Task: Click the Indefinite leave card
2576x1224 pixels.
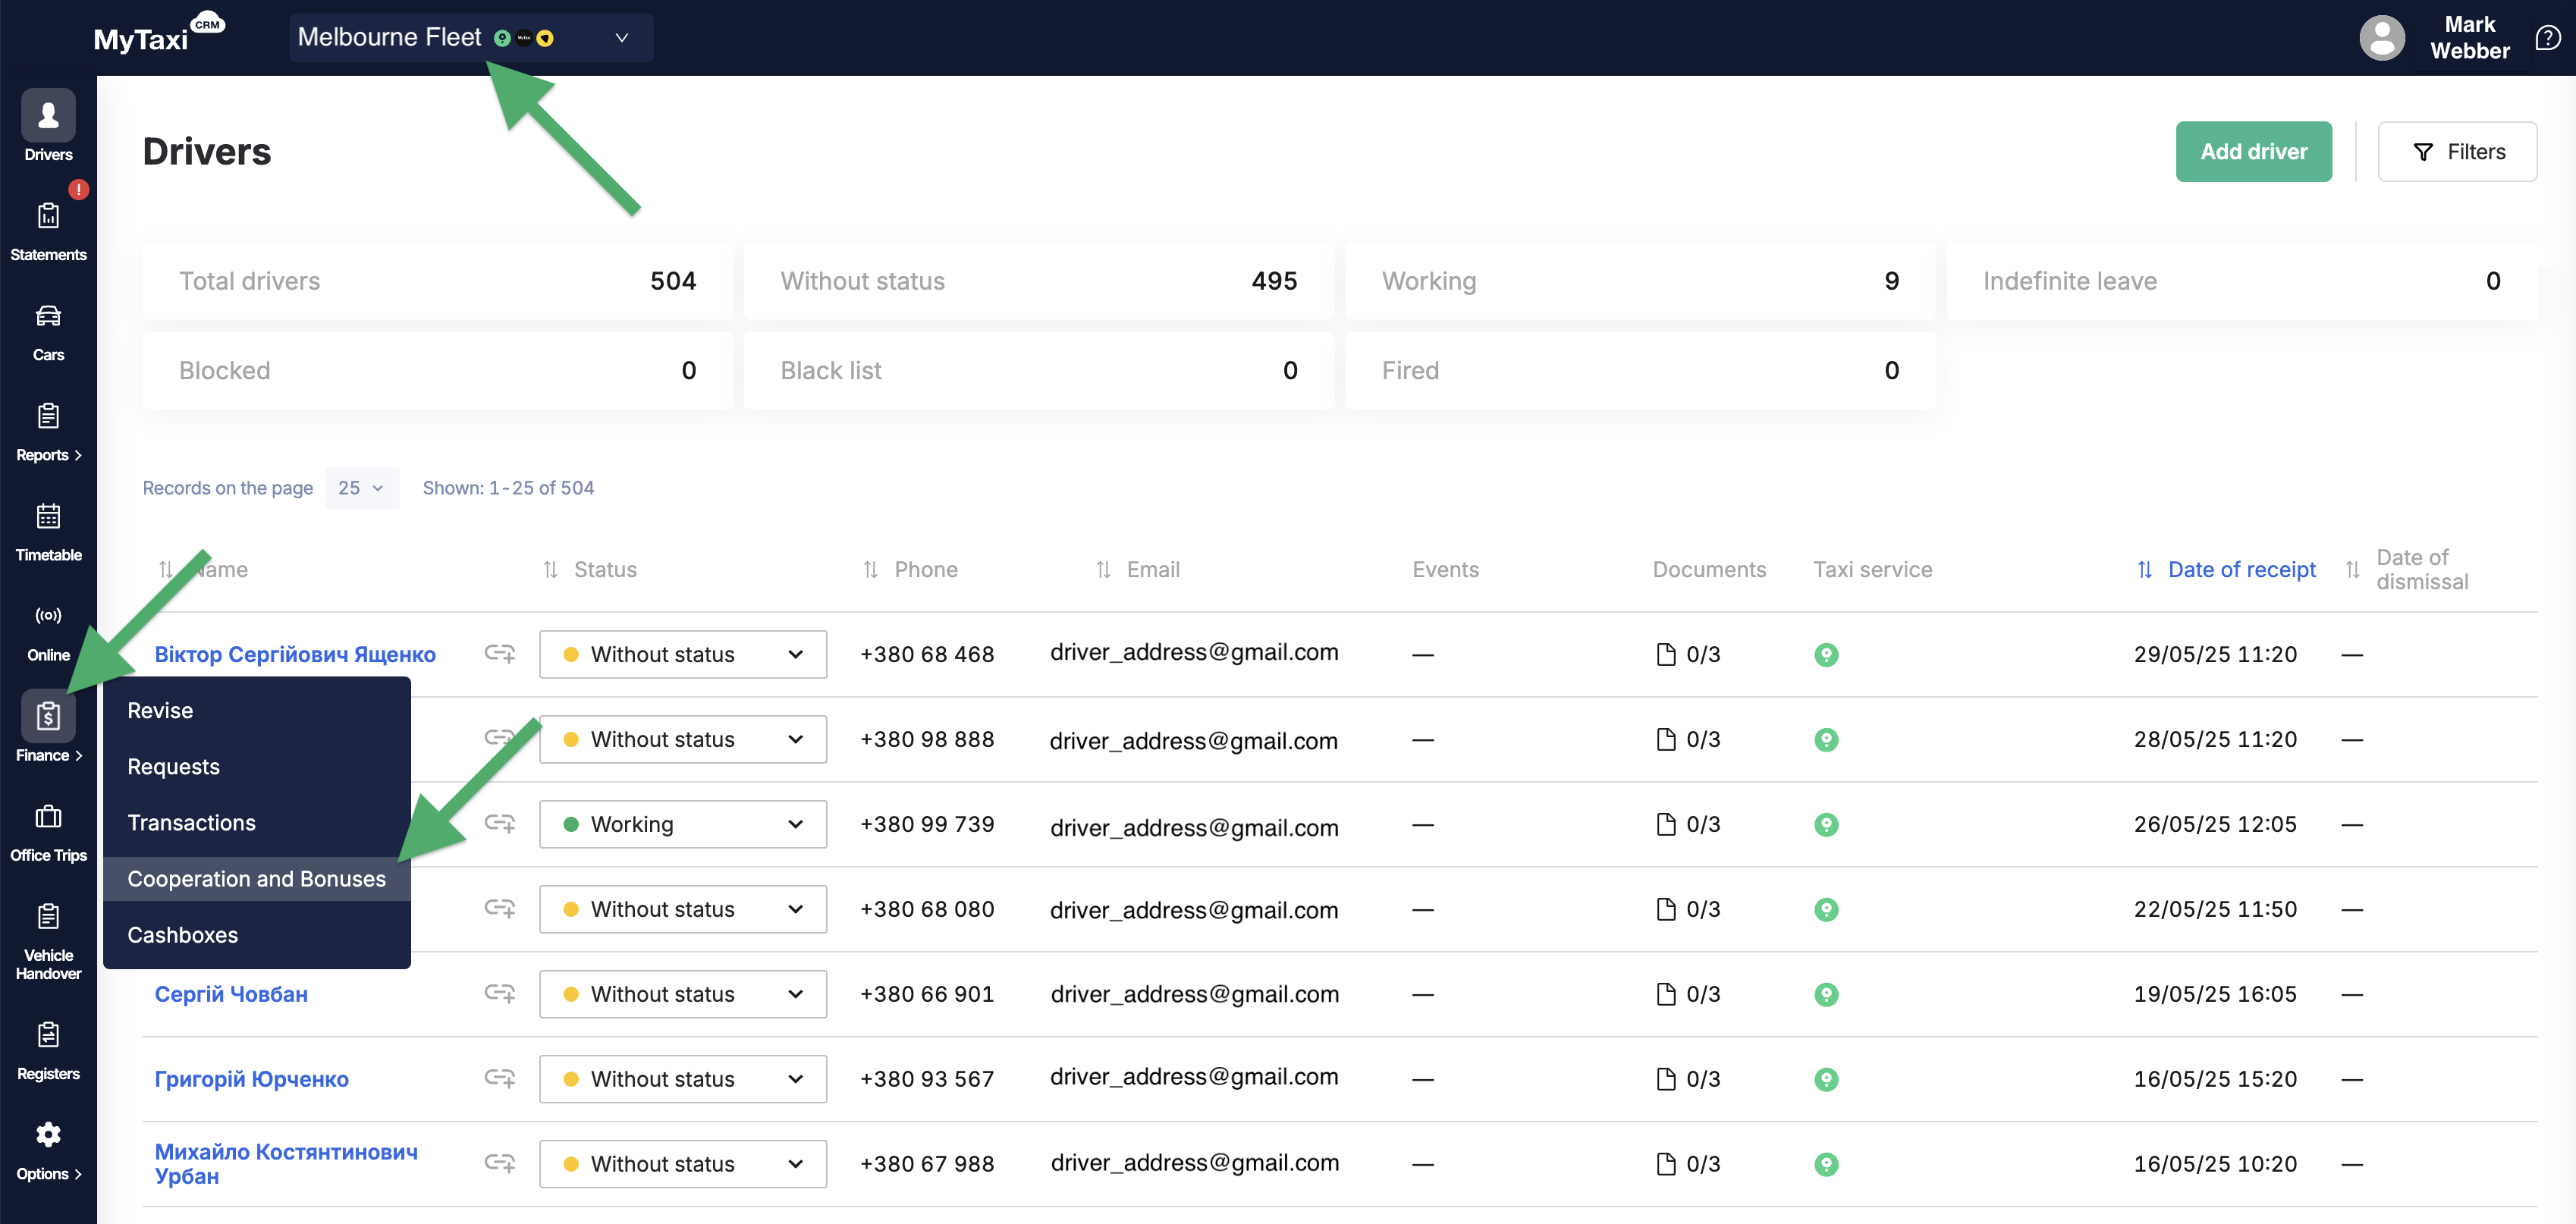Action: 2242,281
